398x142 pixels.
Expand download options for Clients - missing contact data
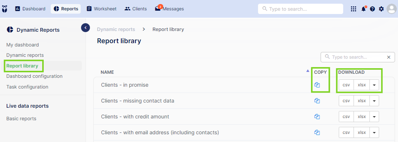tap(374, 101)
